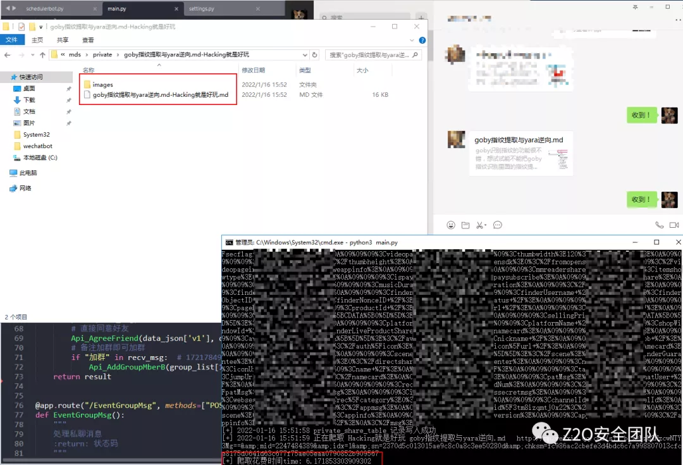The image size is (683, 465).
Task: Close the settings.py editor tab
Action: (x=258, y=9)
